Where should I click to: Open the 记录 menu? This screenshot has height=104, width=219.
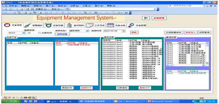click(75, 6)
